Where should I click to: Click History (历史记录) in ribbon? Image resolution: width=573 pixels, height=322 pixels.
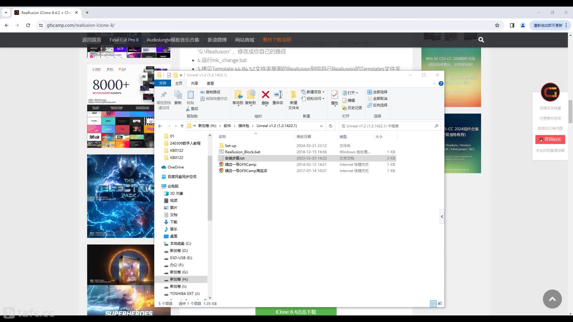(352, 108)
